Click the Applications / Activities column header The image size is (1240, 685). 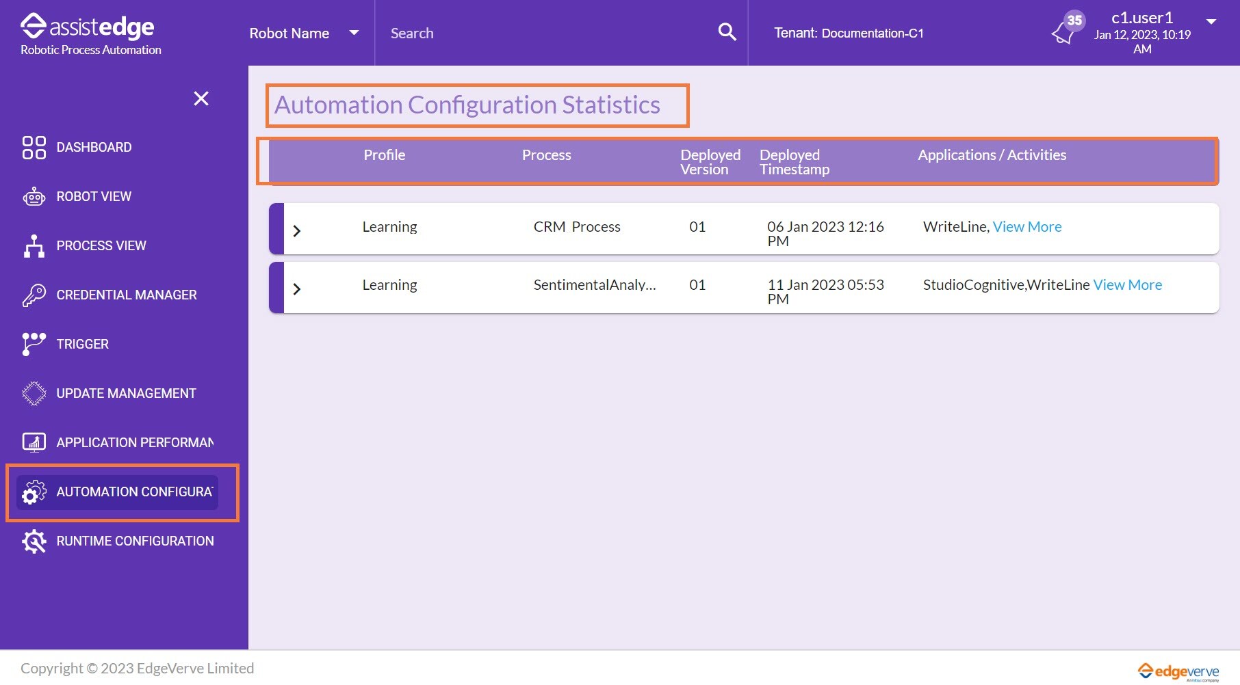click(992, 155)
